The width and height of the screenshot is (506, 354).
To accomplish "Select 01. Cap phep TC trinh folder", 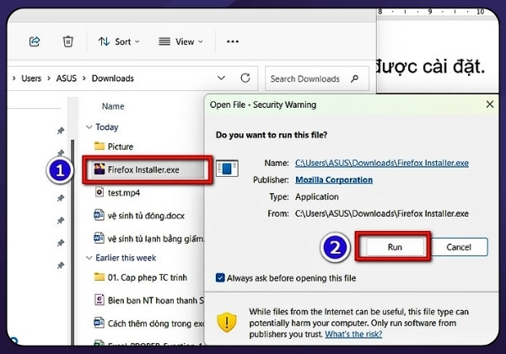I will tap(147, 277).
